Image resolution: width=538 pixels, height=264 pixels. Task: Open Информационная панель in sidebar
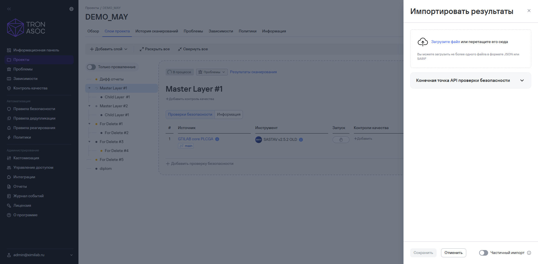click(x=39, y=50)
